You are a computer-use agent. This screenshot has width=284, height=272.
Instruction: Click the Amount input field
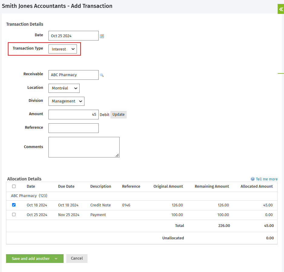point(74,115)
